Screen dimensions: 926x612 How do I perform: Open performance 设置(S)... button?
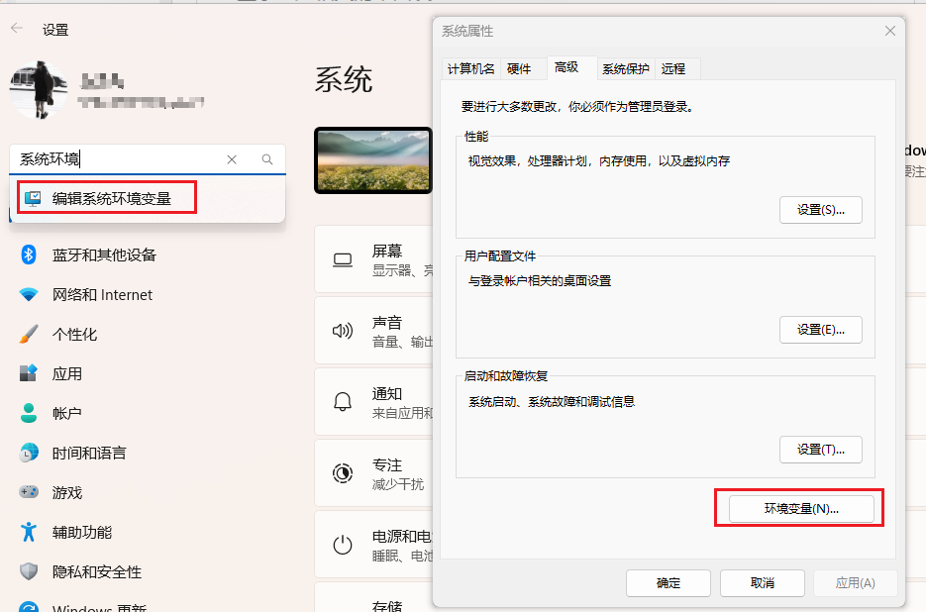pyautogui.click(x=820, y=210)
